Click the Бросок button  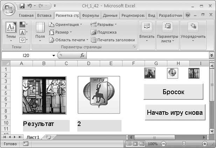(x=173, y=92)
